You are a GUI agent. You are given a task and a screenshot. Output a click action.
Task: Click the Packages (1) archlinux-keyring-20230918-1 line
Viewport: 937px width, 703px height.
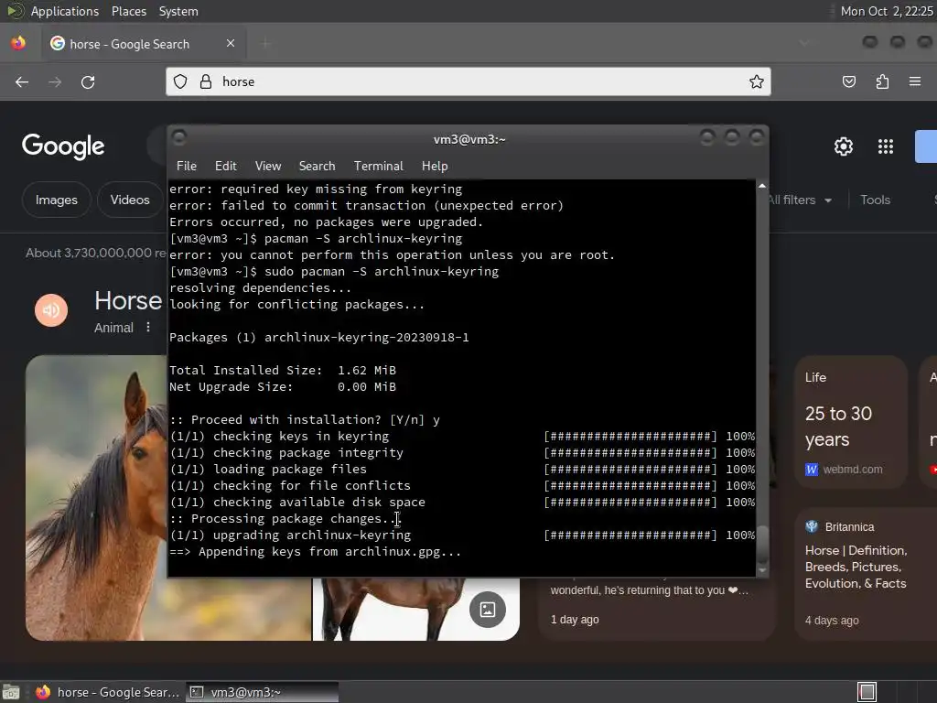pos(319,337)
